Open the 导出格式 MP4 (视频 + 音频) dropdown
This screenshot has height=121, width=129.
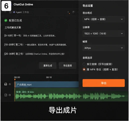[103, 19]
